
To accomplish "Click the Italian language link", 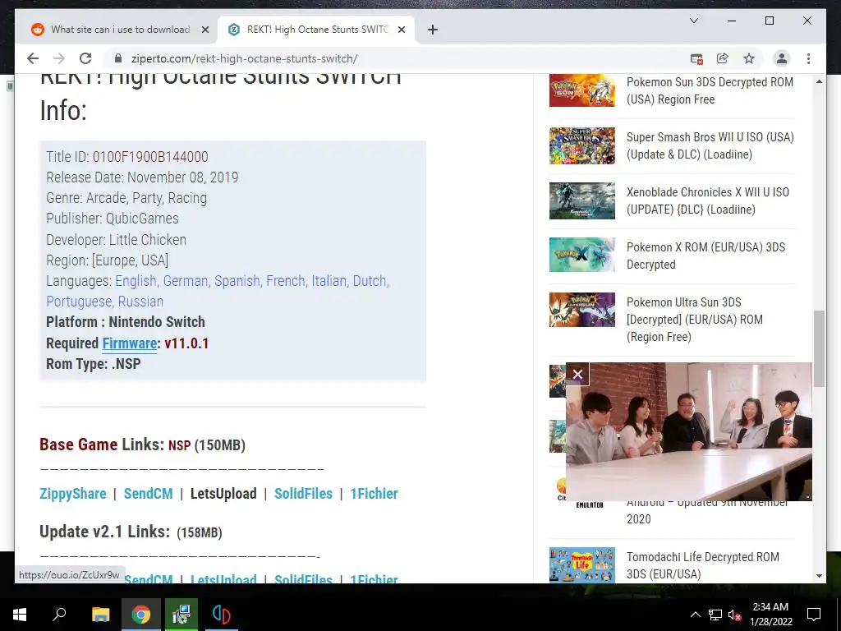I will coord(329,281).
